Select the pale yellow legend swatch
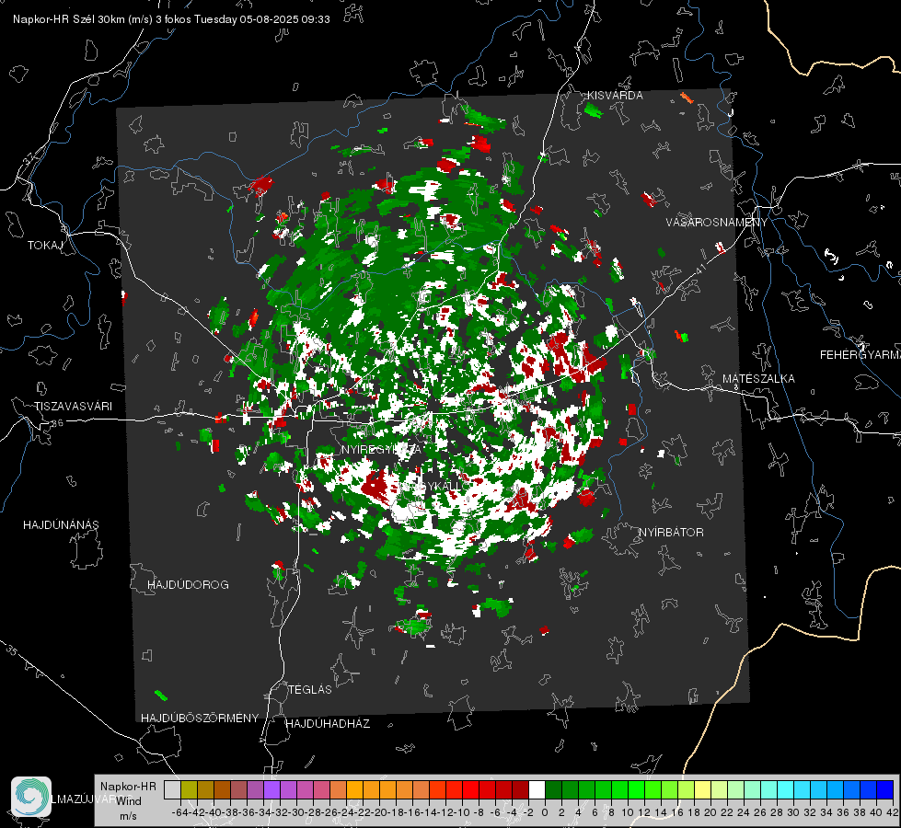This screenshot has width=901, height=828. [702, 789]
